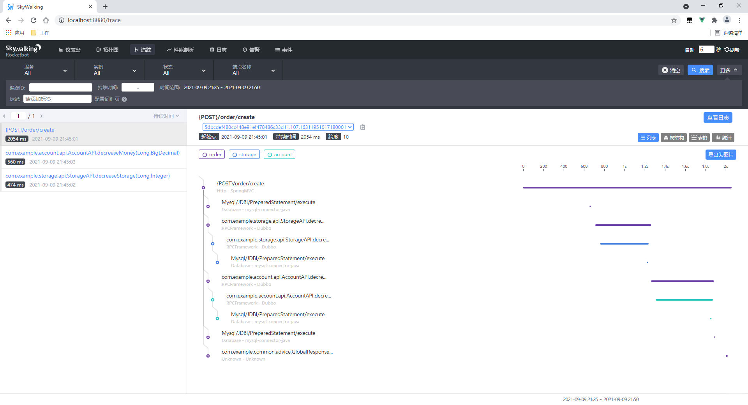Expand the 服务 service dropdown

(41, 70)
